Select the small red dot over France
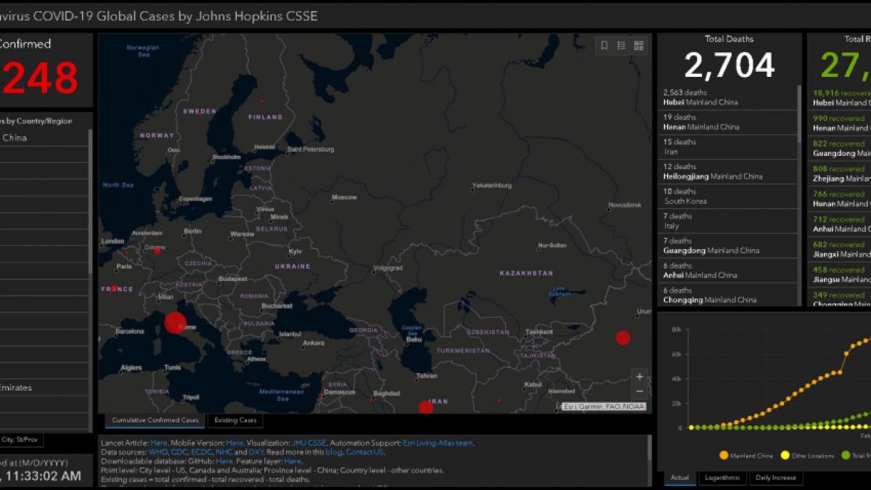871x490 pixels. [x=115, y=288]
